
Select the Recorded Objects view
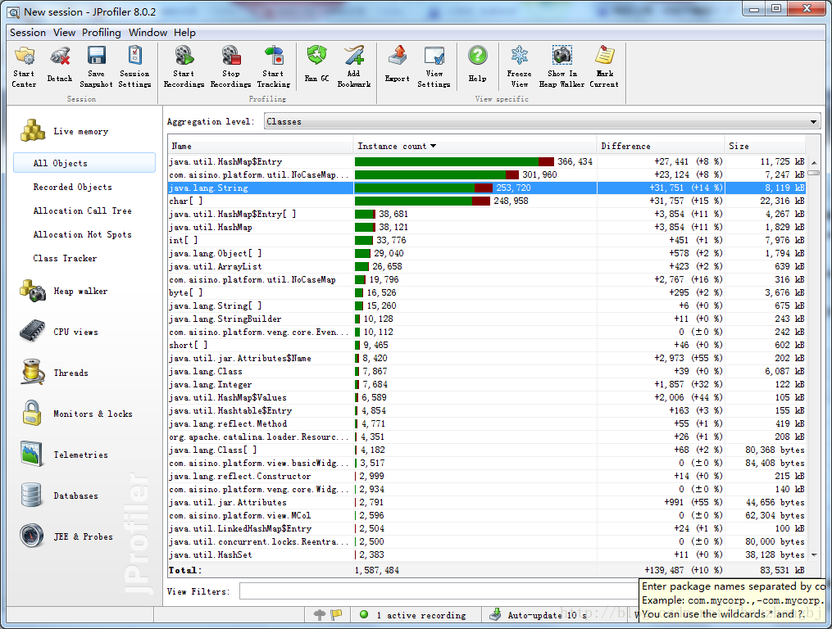pyautogui.click(x=73, y=188)
